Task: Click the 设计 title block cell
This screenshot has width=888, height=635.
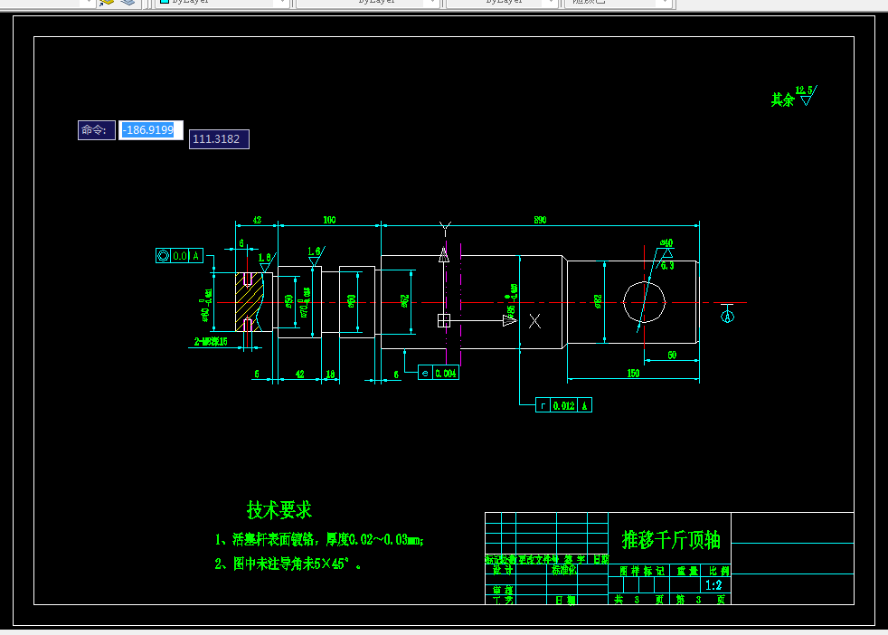Action: (x=503, y=570)
